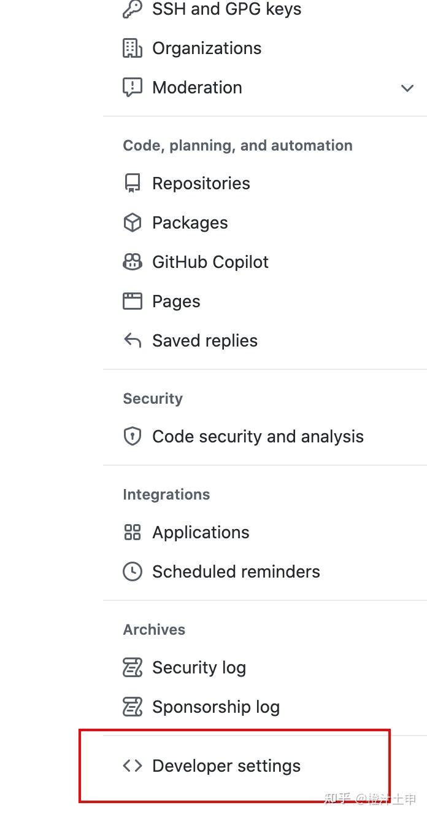Select the Saved replies menu item
This screenshot has height=816, width=427.
(x=204, y=340)
